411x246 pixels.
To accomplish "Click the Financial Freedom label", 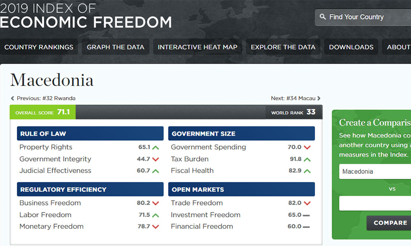I will (x=202, y=226).
